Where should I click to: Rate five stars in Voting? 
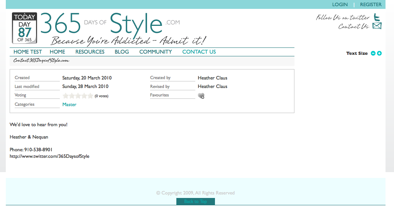click(x=90, y=96)
